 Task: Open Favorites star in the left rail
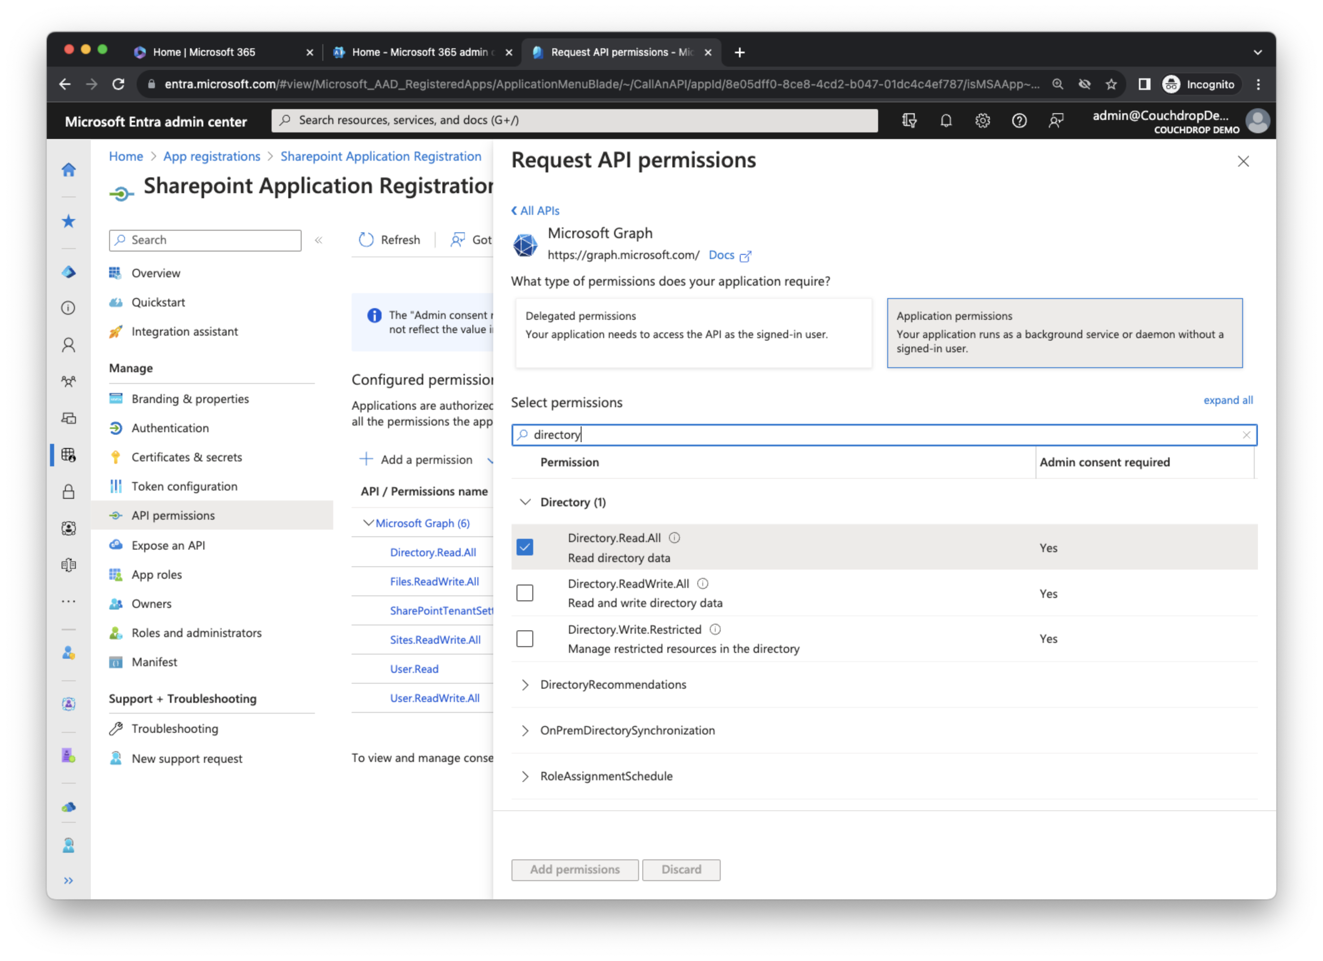69,221
